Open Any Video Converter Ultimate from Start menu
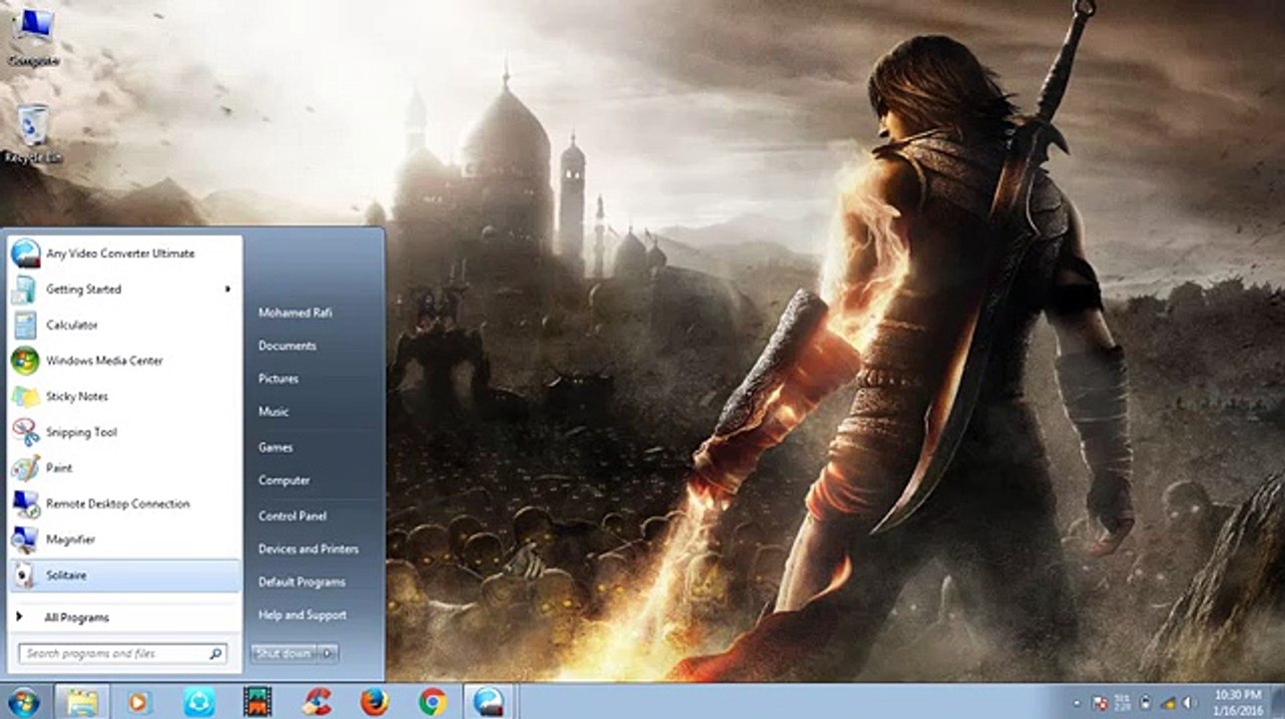The width and height of the screenshot is (1285, 719). click(125, 254)
